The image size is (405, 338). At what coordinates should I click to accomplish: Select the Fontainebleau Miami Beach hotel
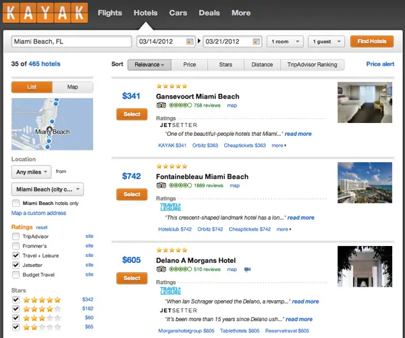pos(132,195)
